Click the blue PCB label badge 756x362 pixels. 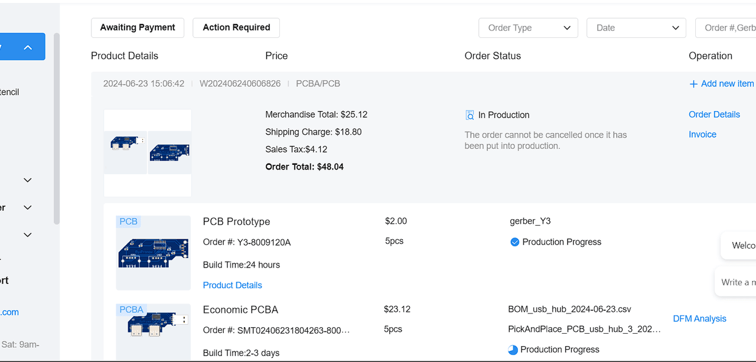pyautogui.click(x=128, y=221)
